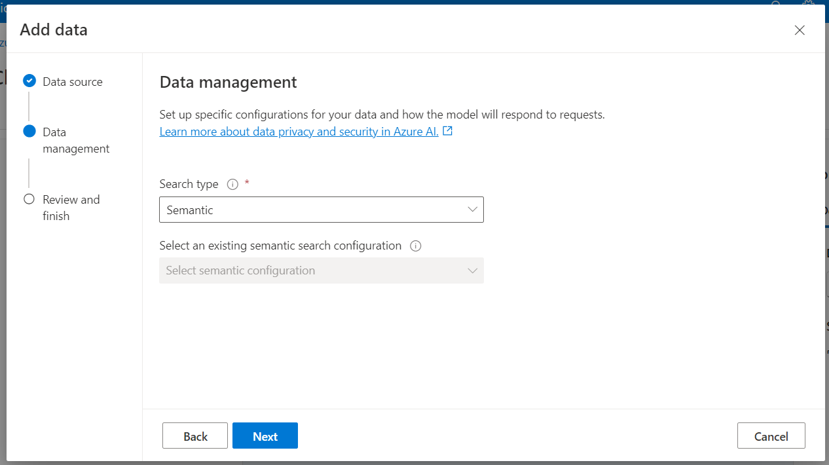The image size is (829, 465).
Task: Click the settings gear icon in top bar
Action: tap(808, 3)
